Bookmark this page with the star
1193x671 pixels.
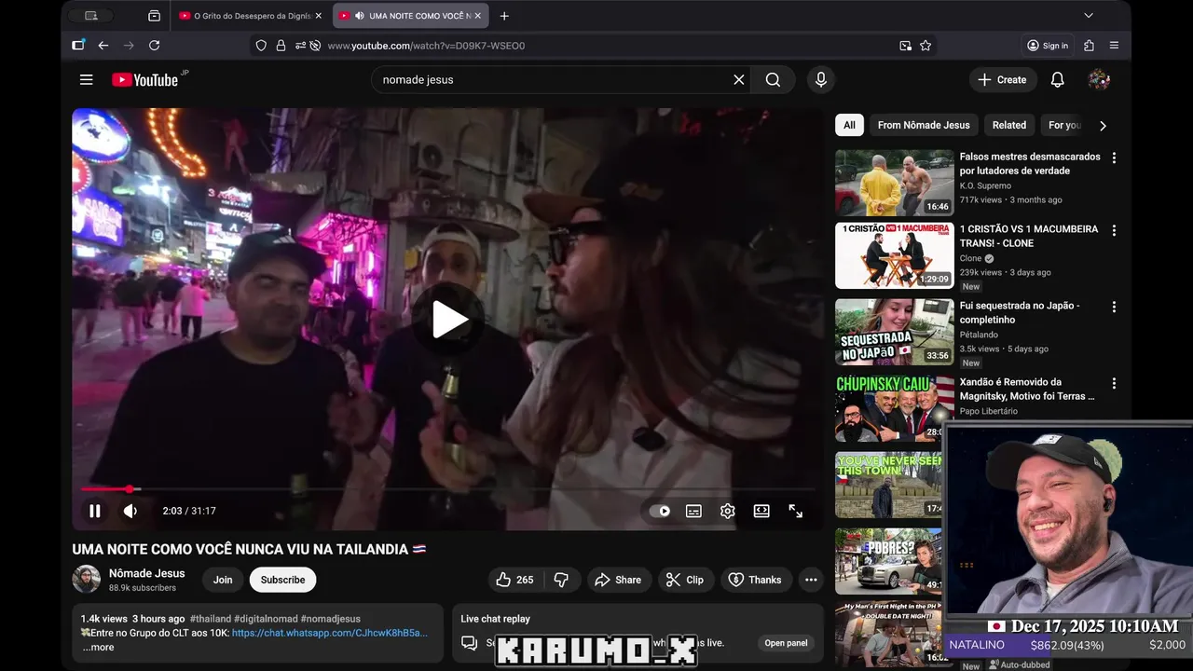926,46
